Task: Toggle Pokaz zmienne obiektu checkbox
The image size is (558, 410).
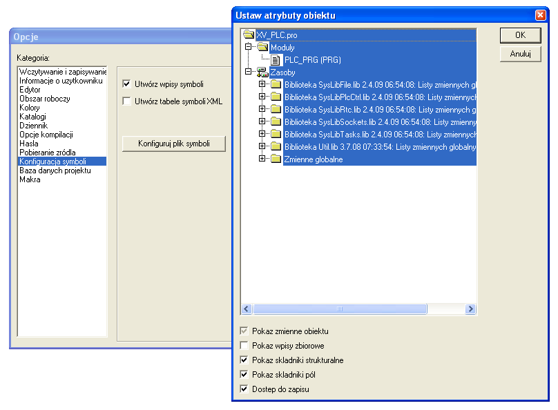Action: pos(244,331)
